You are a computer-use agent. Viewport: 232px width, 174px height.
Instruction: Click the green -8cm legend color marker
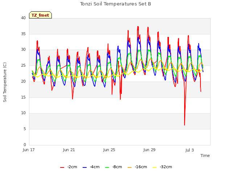tap(107, 167)
